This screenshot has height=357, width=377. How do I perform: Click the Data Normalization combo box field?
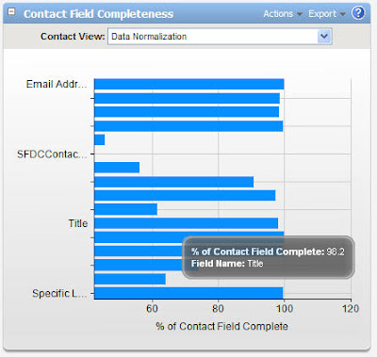(220, 37)
